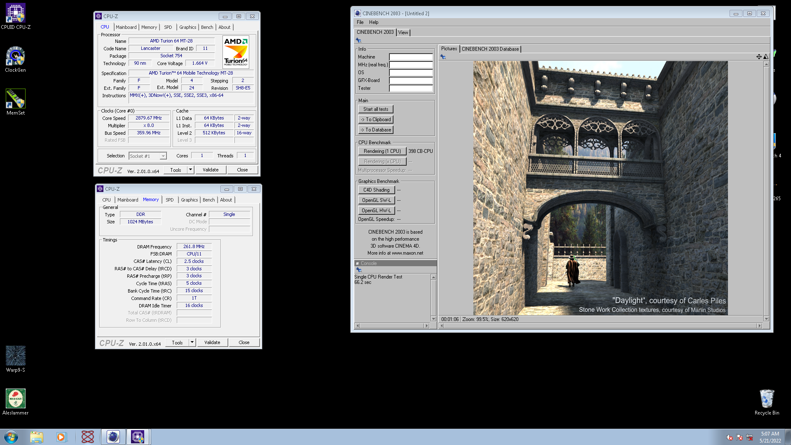791x445 pixels.
Task: Open the Bench tab in the bottom CPU-Z window
Action: click(209, 200)
